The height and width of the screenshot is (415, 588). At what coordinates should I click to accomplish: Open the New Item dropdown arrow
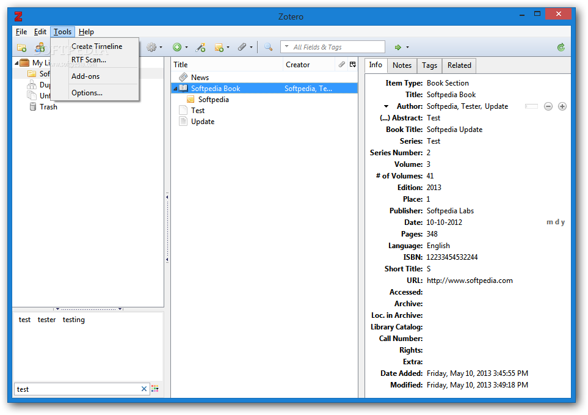[186, 47]
